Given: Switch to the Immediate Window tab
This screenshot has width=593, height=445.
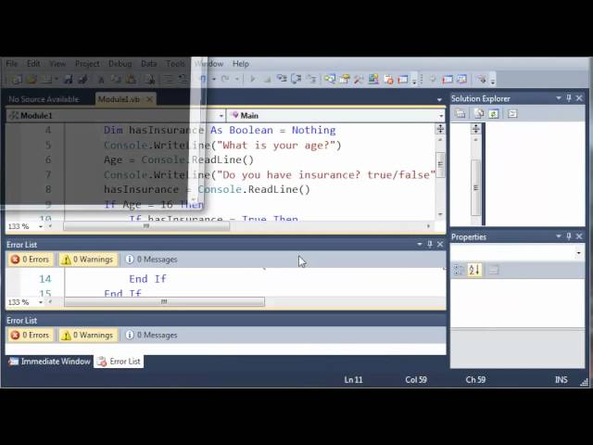Looking at the screenshot, I should (x=49, y=362).
